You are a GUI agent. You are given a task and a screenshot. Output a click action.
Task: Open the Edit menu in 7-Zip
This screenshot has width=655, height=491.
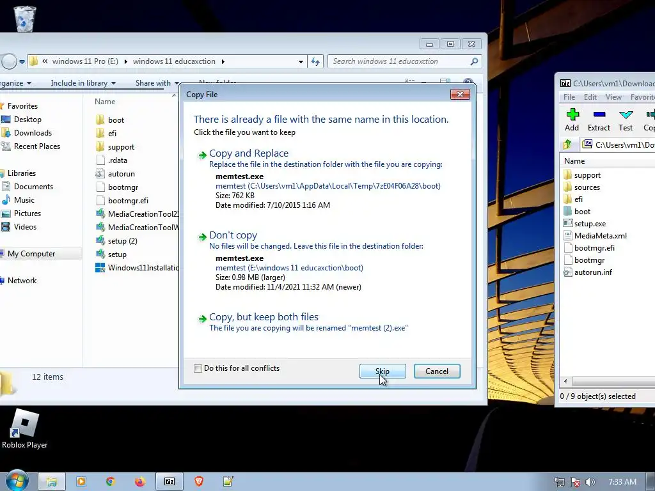(590, 97)
